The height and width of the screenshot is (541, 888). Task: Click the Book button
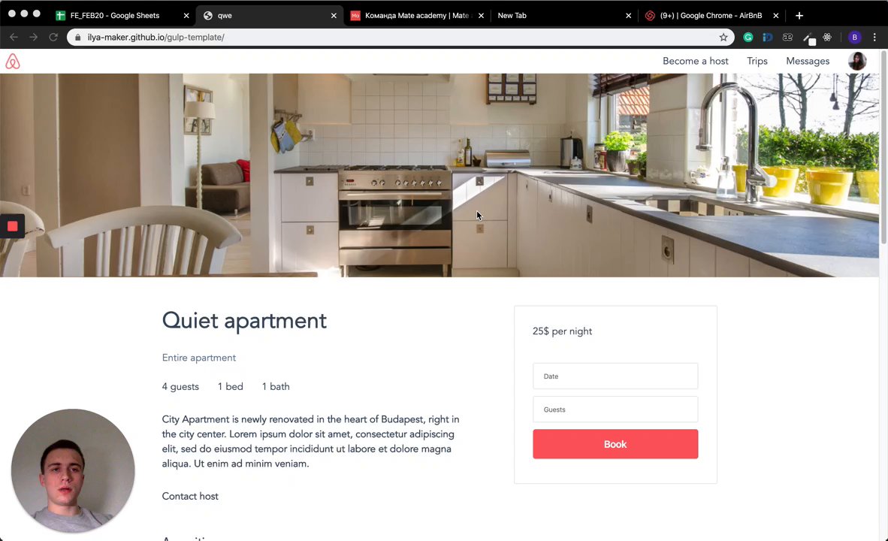(x=615, y=444)
